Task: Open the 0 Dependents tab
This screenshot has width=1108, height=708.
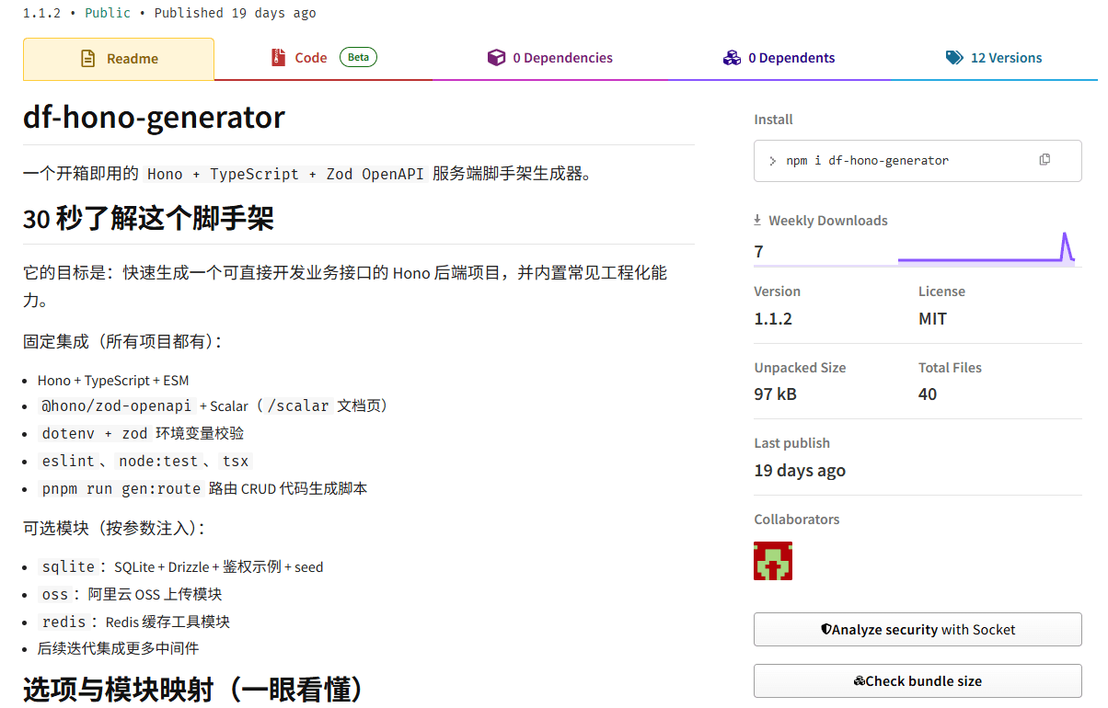Action: pyautogui.click(x=791, y=57)
